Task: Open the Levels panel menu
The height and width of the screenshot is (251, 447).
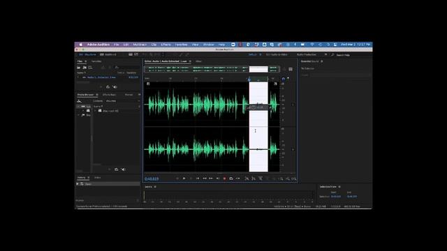Action: tap(155, 187)
